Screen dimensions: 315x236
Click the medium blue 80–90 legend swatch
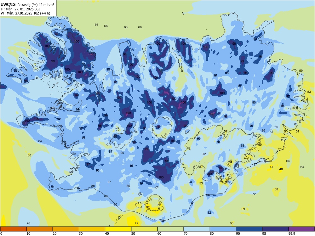223,229
